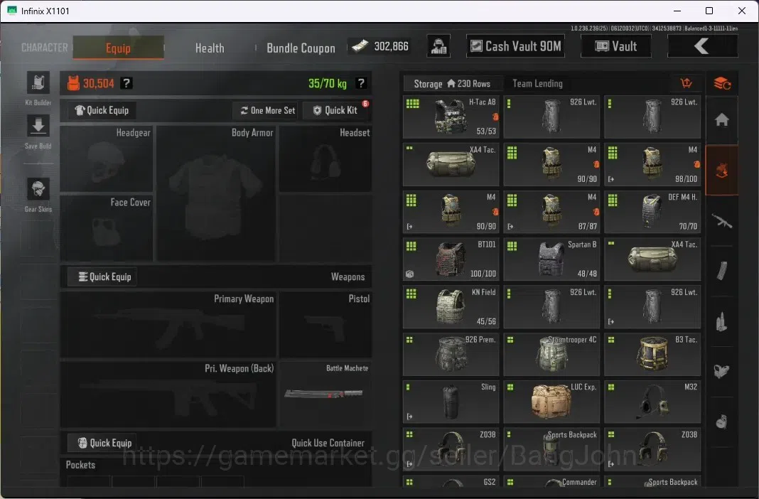Click the Save Build download icon
759x499 pixels.
coord(38,127)
